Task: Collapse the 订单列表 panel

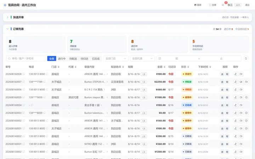Action: coord(7,29)
